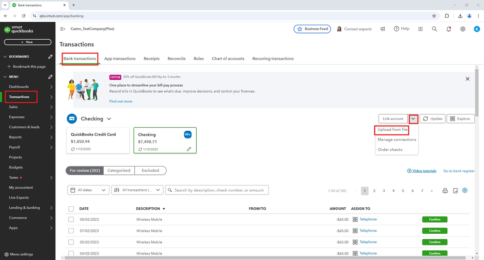Image resolution: width=484 pixels, height=260 pixels.
Task: Open the Reconcile tab
Action: tap(176, 59)
